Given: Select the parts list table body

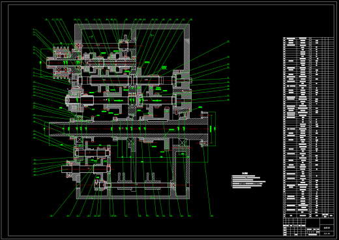Looking at the screenshot, I should pyautogui.click(x=308, y=125).
